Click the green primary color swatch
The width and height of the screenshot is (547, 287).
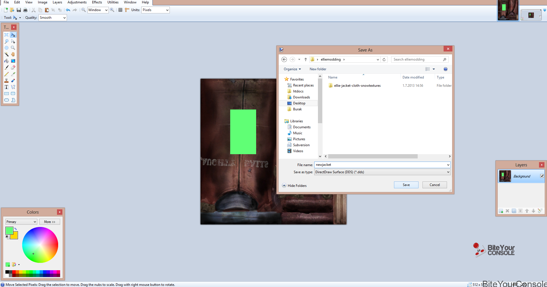[9, 231]
